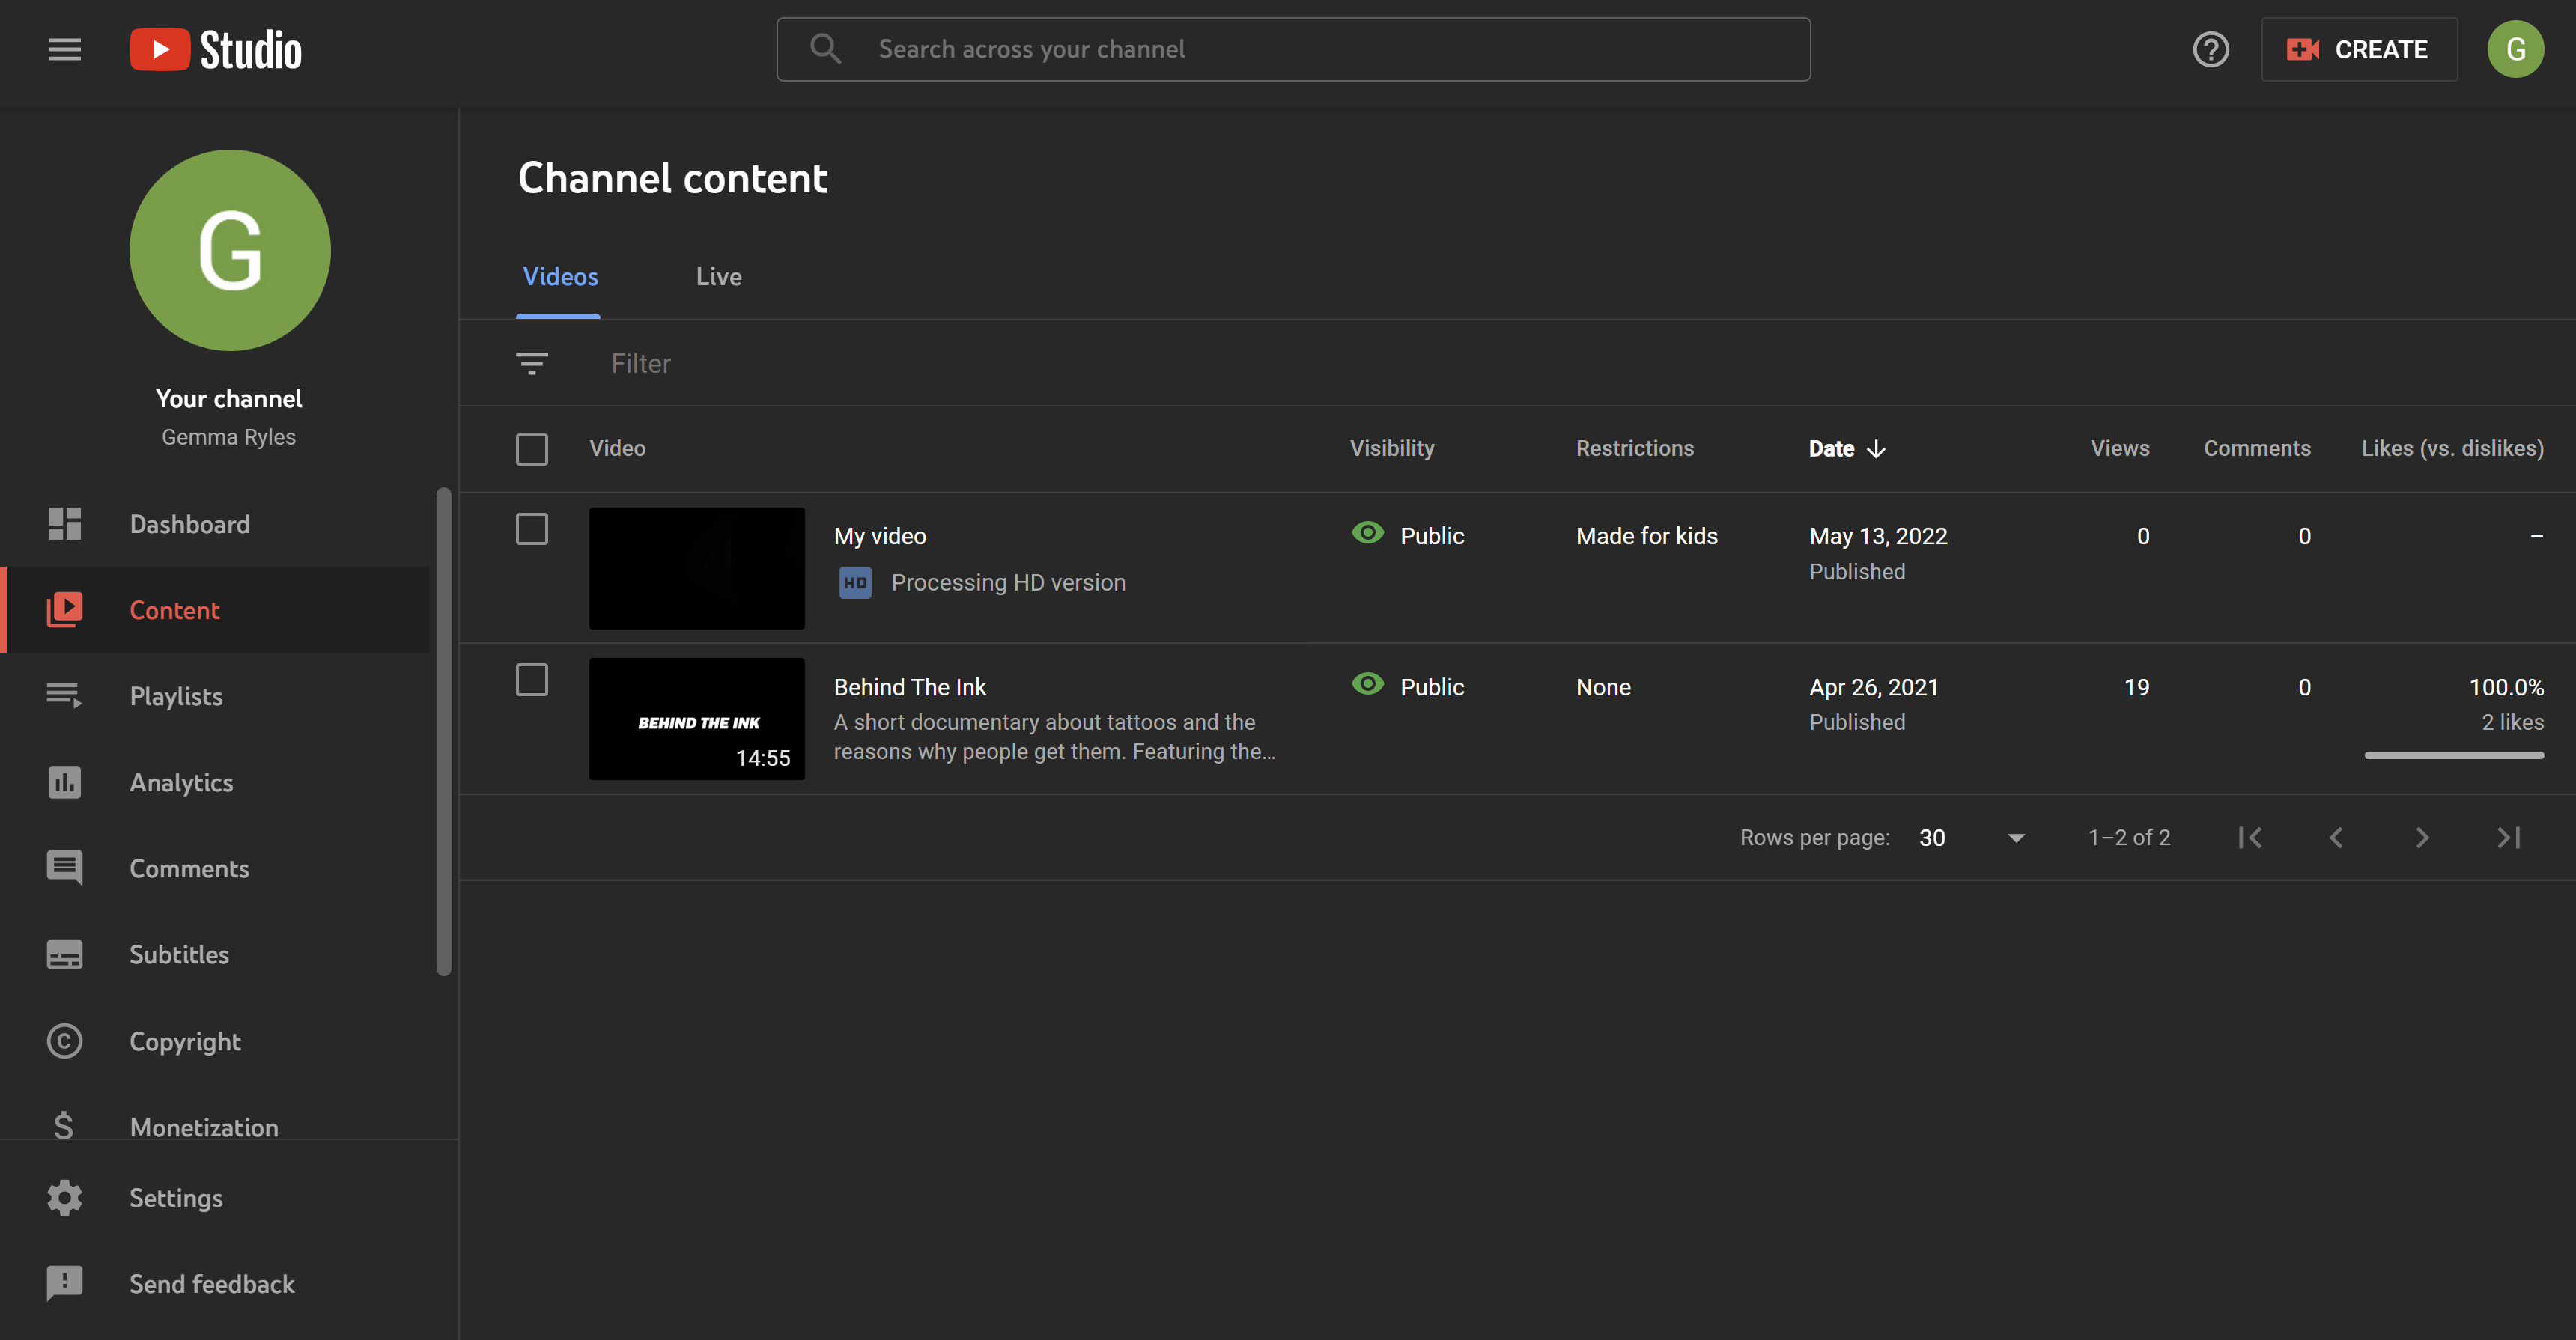Click the Analytics bar chart icon
Image resolution: width=2576 pixels, height=1340 pixels.
(65, 782)
